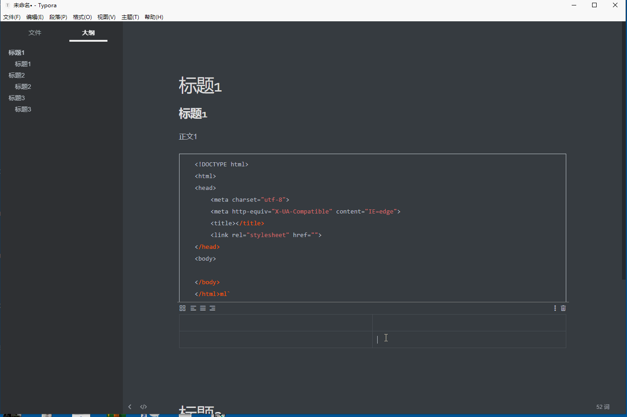Viewport: 627px width, 417px height.
Task: Open table more-options menu (three dots)
Action: (555, 308)
